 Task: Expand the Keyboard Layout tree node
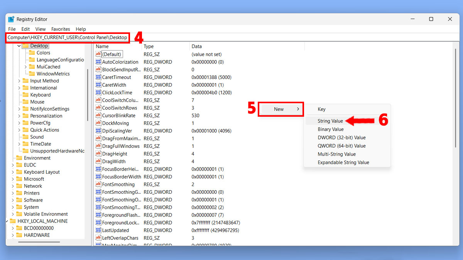13,172
